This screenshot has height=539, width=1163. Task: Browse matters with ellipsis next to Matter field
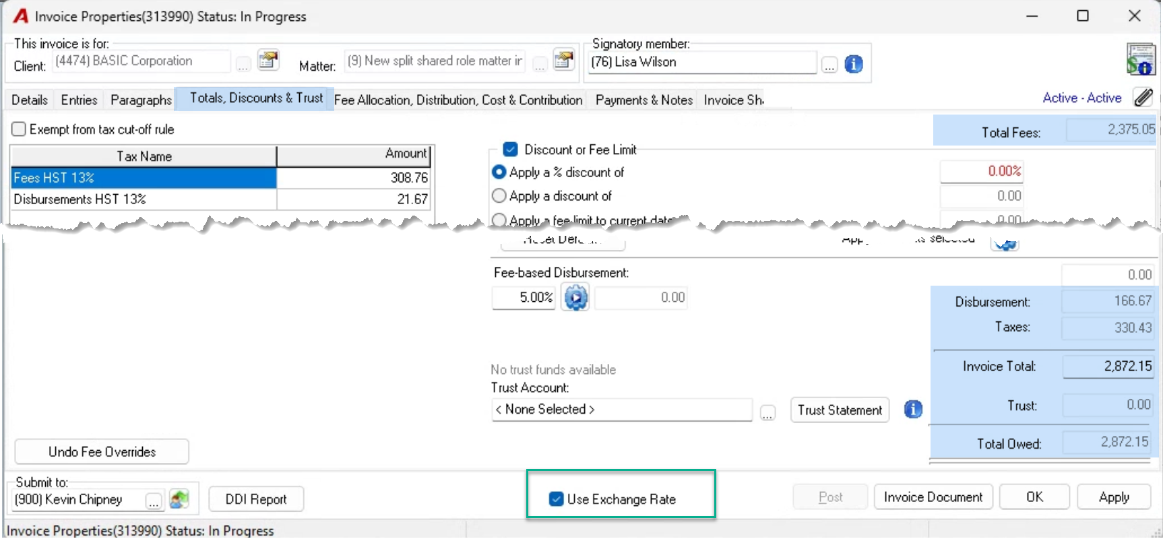540,65
